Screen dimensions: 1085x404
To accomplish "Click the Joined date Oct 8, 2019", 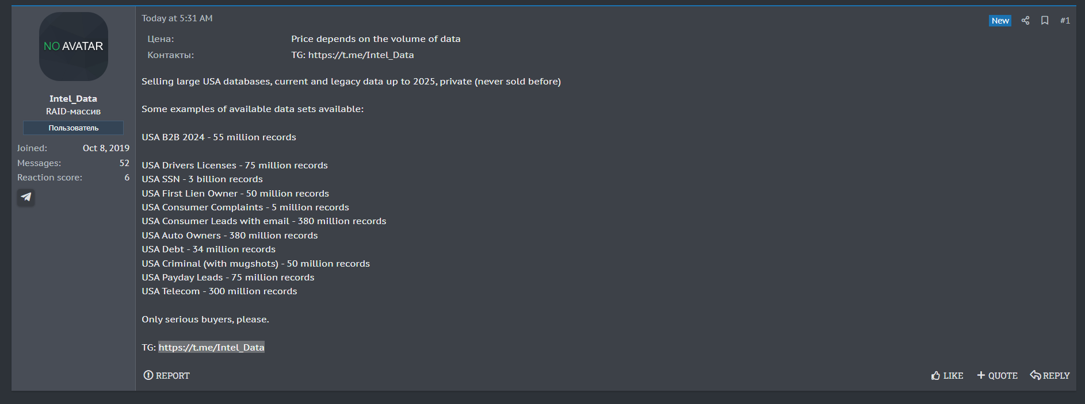I will point(106,148).
